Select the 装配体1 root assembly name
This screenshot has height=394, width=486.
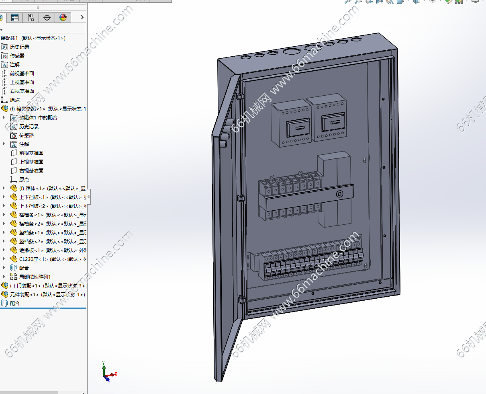coord(33,38)
